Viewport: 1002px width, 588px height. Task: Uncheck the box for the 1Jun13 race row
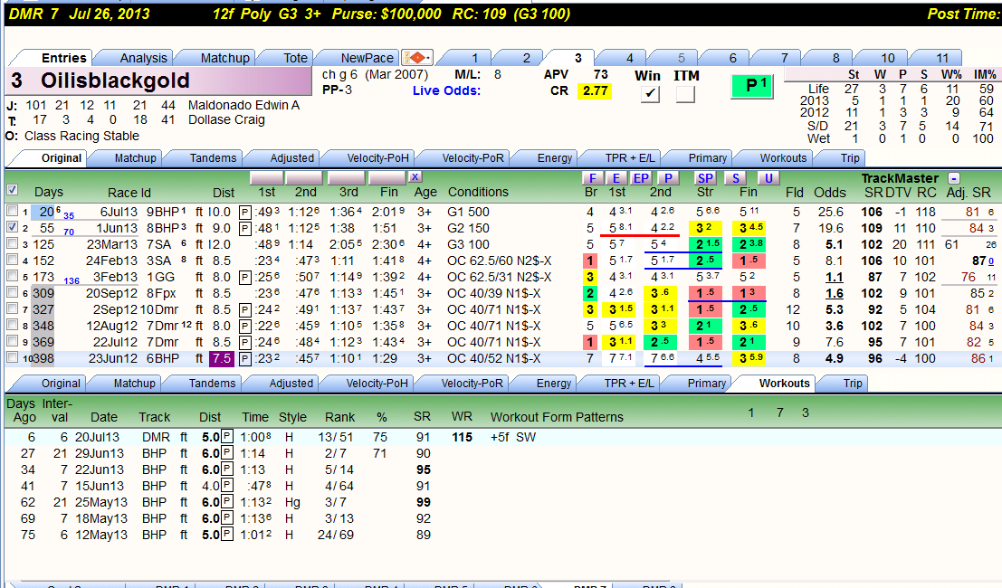click(x=12, y=227)
